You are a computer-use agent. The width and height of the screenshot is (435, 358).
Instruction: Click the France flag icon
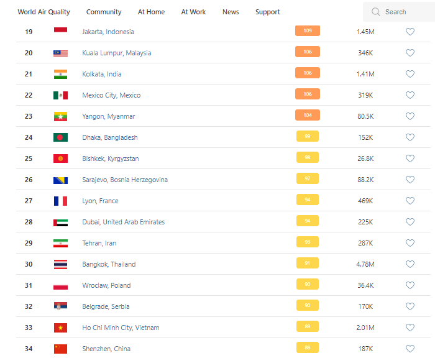[60, 201]
